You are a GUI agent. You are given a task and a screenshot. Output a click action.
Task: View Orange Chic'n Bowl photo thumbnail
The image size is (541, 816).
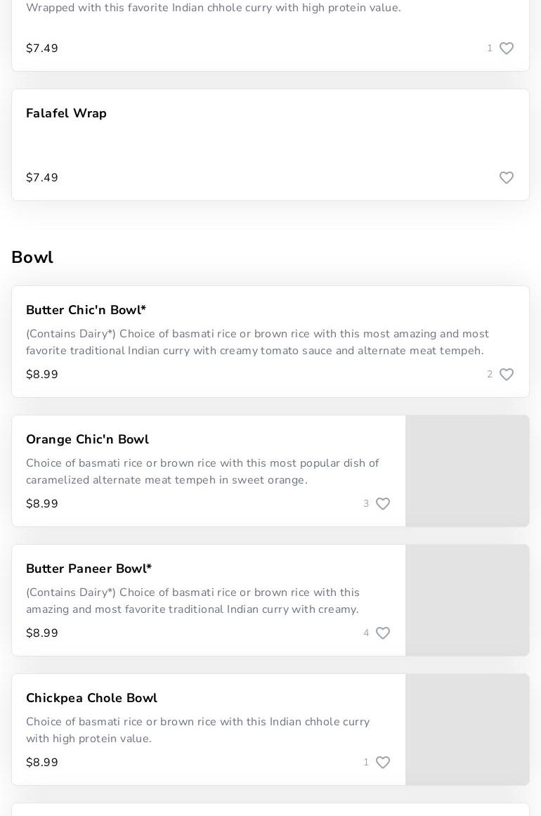coord(467,471)
